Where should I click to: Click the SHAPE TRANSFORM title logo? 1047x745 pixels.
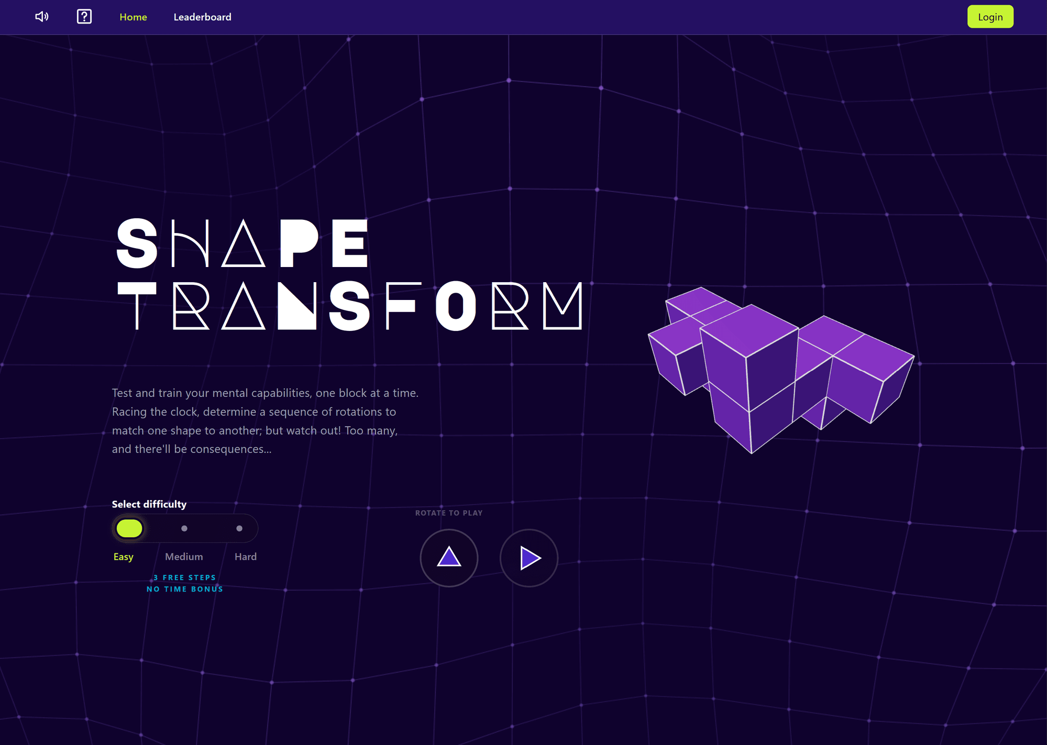point(349,275)
